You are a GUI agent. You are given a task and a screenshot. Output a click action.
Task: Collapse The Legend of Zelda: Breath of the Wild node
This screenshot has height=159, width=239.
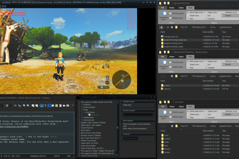[x=79, y=102]
